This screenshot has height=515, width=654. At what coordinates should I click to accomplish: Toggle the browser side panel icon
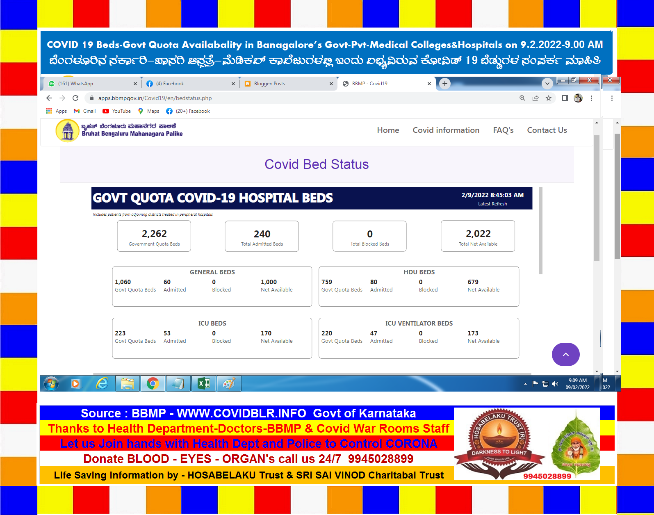(565, 98)
